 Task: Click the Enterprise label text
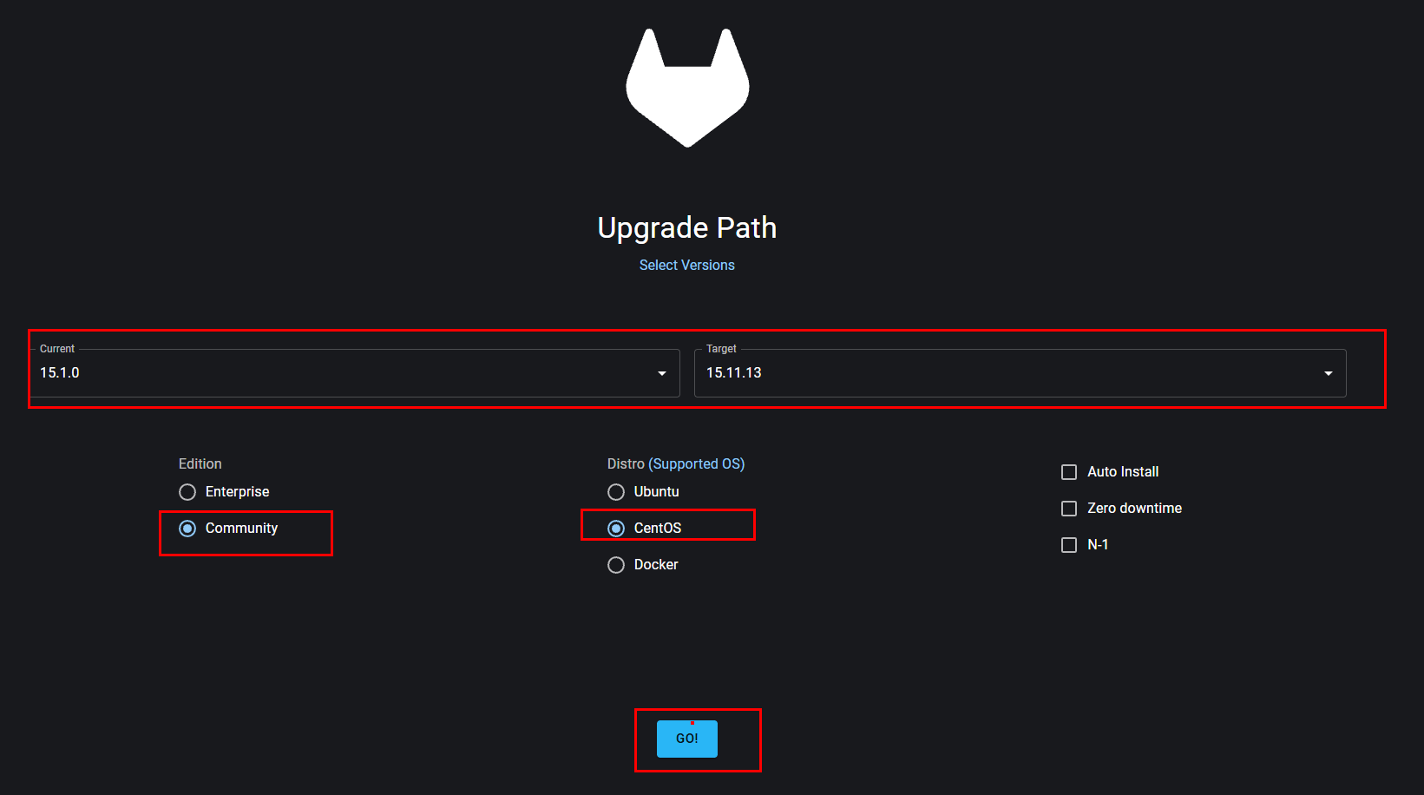[x=238, y=492]
